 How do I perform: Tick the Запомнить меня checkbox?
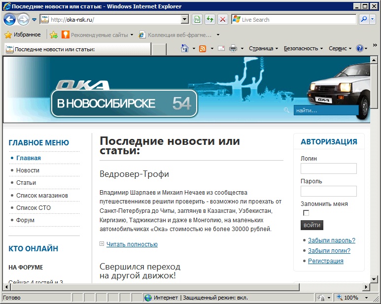pos(306,213)
